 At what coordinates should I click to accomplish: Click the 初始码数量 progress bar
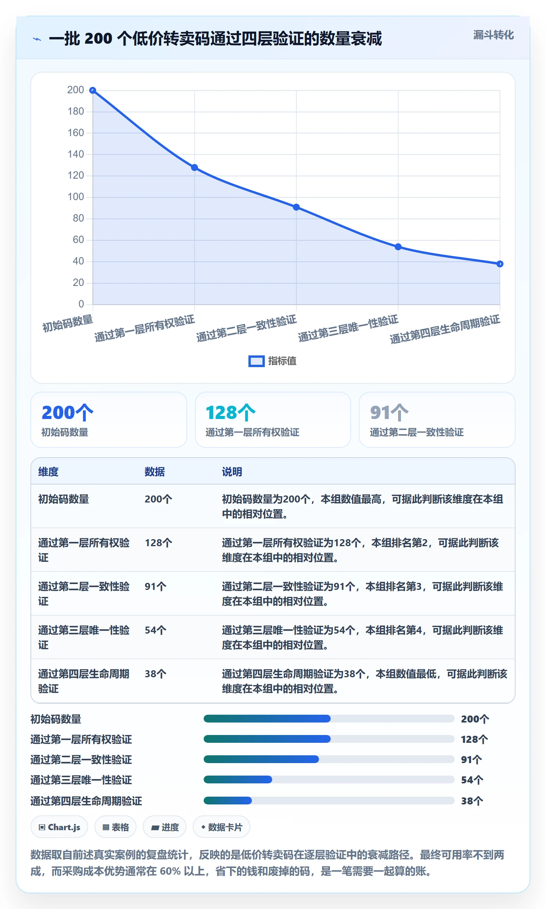pos(329,719)
